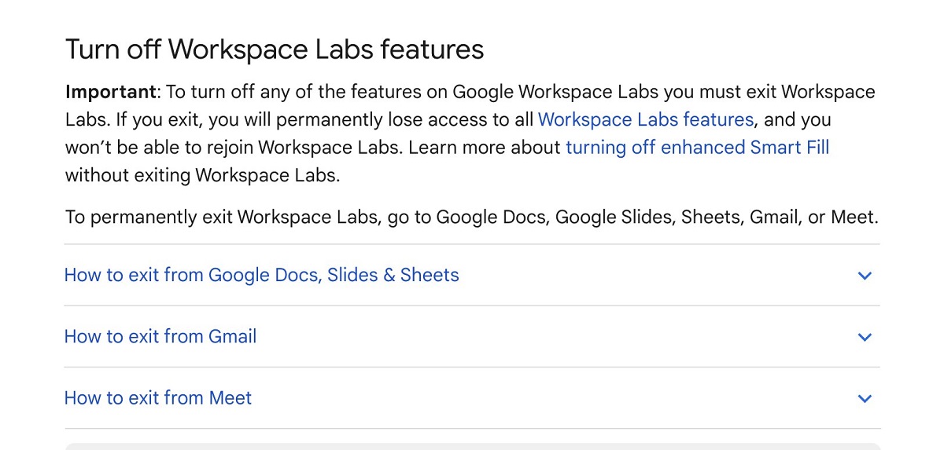944x450 pixels.
Task: Open How to exit from Google Docs, Slides & Sheets
Action: point(472,275)
